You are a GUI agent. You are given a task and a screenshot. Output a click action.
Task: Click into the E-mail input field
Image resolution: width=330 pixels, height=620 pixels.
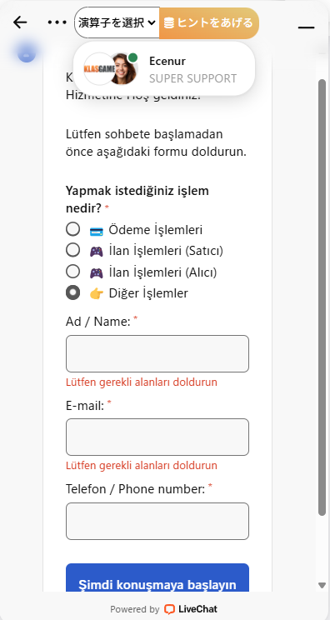(157, 437)
